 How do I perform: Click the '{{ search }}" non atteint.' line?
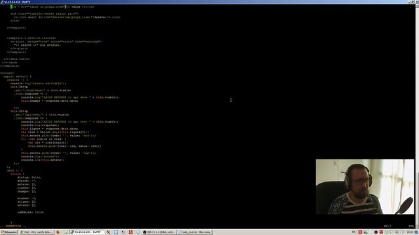click(37, 45)
